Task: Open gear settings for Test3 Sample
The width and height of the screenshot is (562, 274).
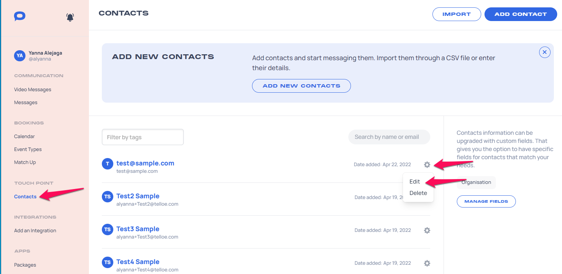Action: tap(427, 230)
